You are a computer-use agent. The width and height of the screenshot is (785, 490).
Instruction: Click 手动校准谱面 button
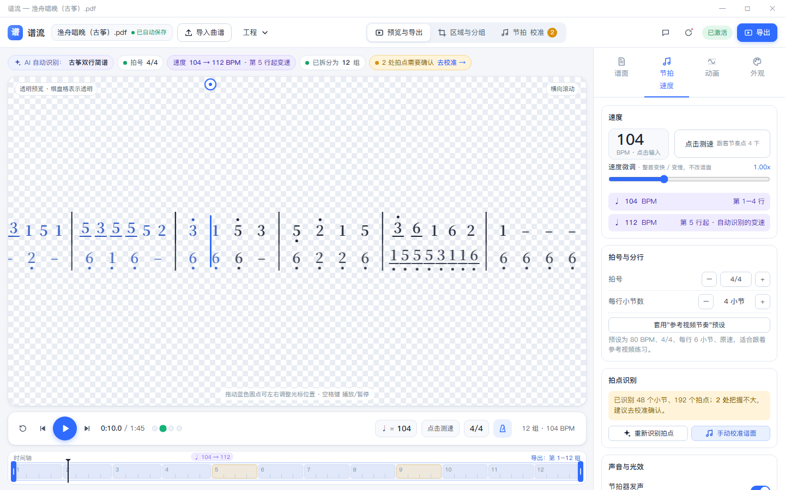(730, 433)
